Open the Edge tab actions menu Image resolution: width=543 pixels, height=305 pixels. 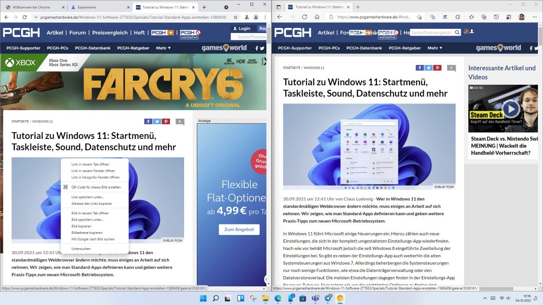[x=279, y=7]
